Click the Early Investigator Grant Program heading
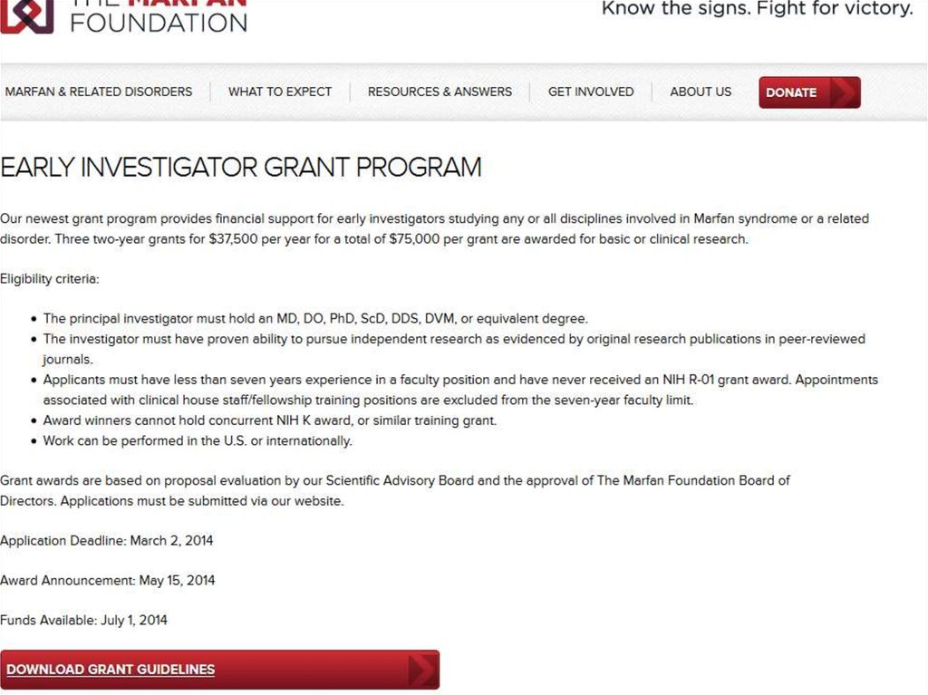The image size is (928, 695). 241,168
